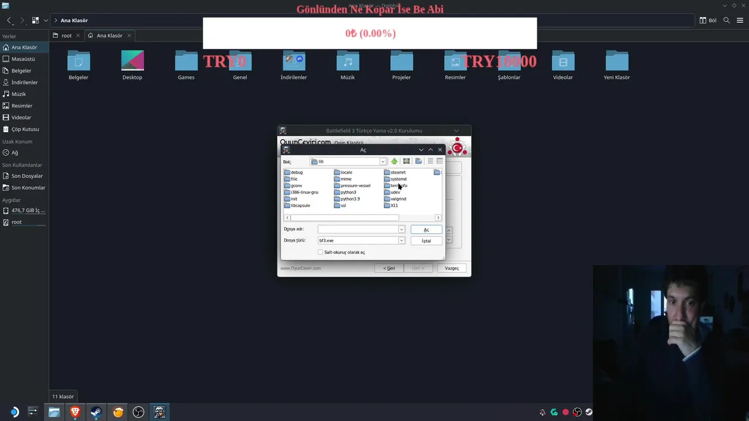Click Vazgeç in the installer window
The width and height of the screenshot is (749, 421).
click(452, 268)
